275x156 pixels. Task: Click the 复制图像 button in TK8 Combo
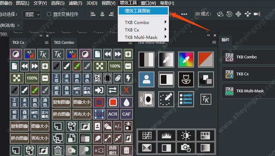(x=61, y=102)
